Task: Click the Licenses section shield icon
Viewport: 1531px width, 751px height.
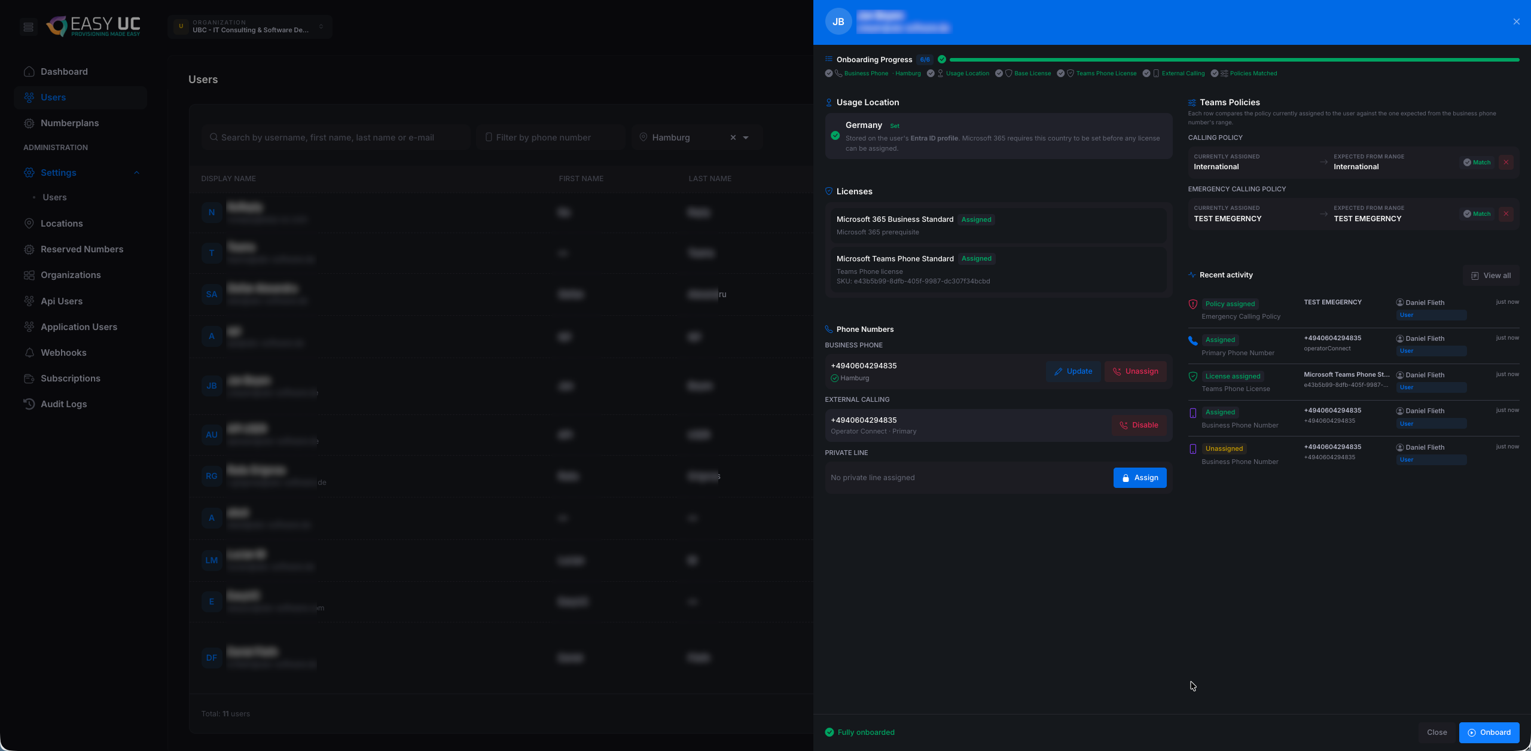Action: [x=829, y=191]
